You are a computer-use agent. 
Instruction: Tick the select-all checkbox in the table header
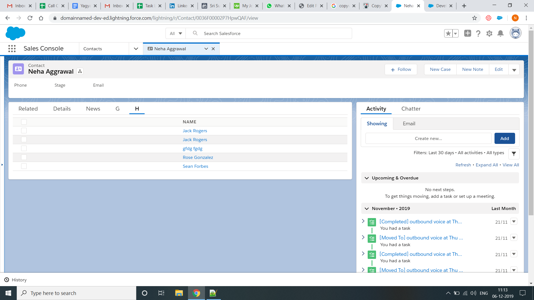coord(24,122)
